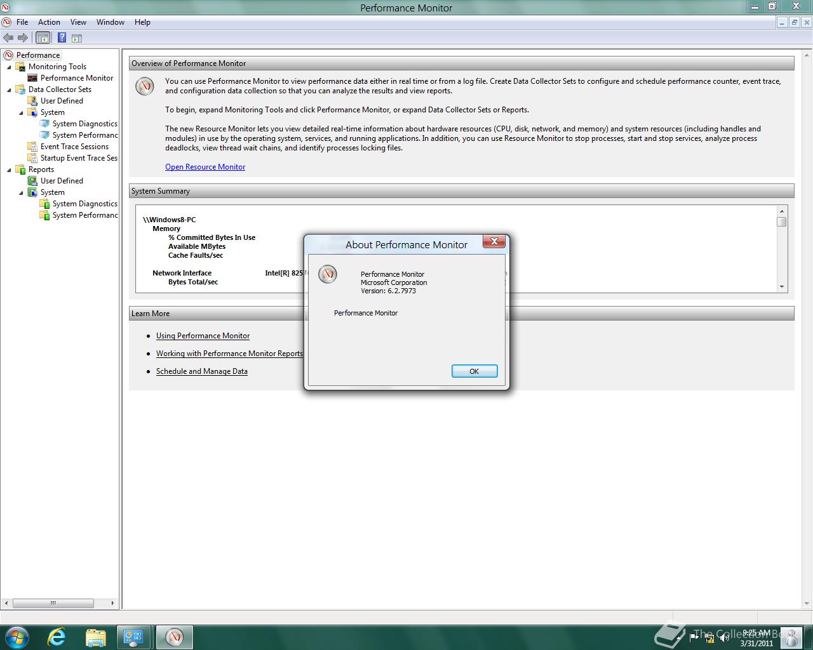Open the File menu
The image size is (813, 650).
22,22
